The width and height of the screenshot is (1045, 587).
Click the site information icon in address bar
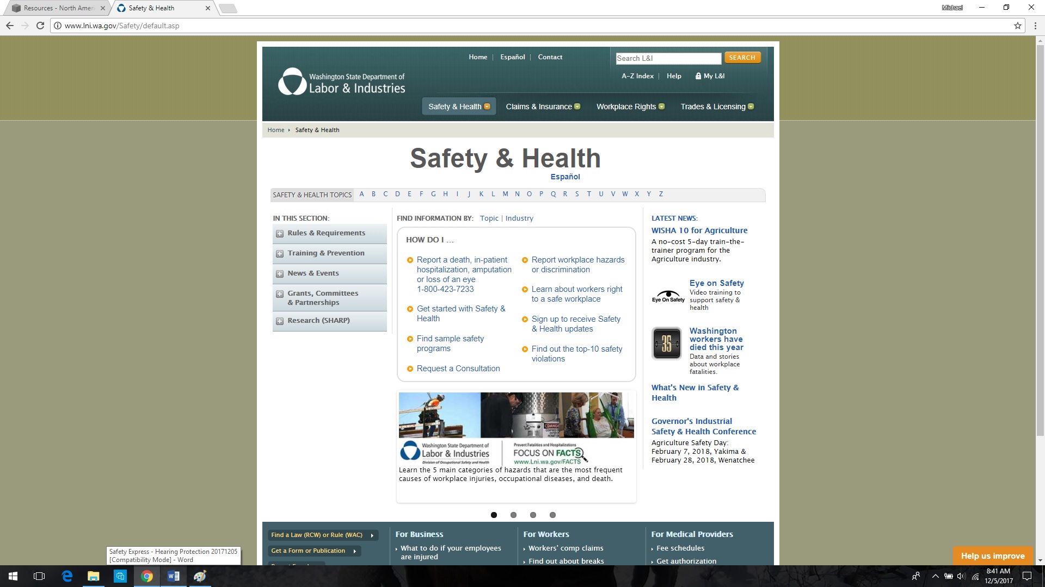click(x=58, y=26)
